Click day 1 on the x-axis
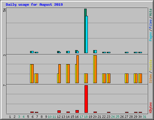The width and height of the screenshot is (154, 120). [x=10, y=117]
